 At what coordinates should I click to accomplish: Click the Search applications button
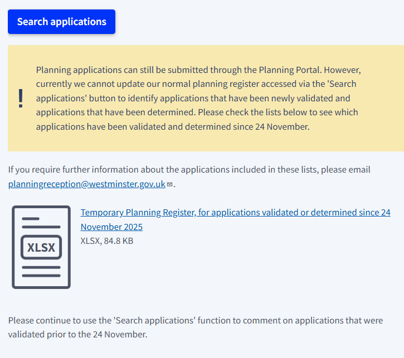(x=61, y=22)
